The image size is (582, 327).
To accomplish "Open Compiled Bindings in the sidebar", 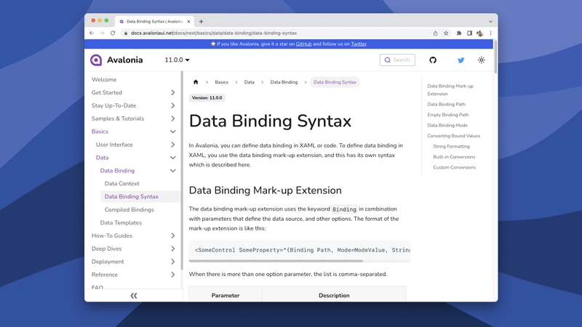I will point(129,210).
